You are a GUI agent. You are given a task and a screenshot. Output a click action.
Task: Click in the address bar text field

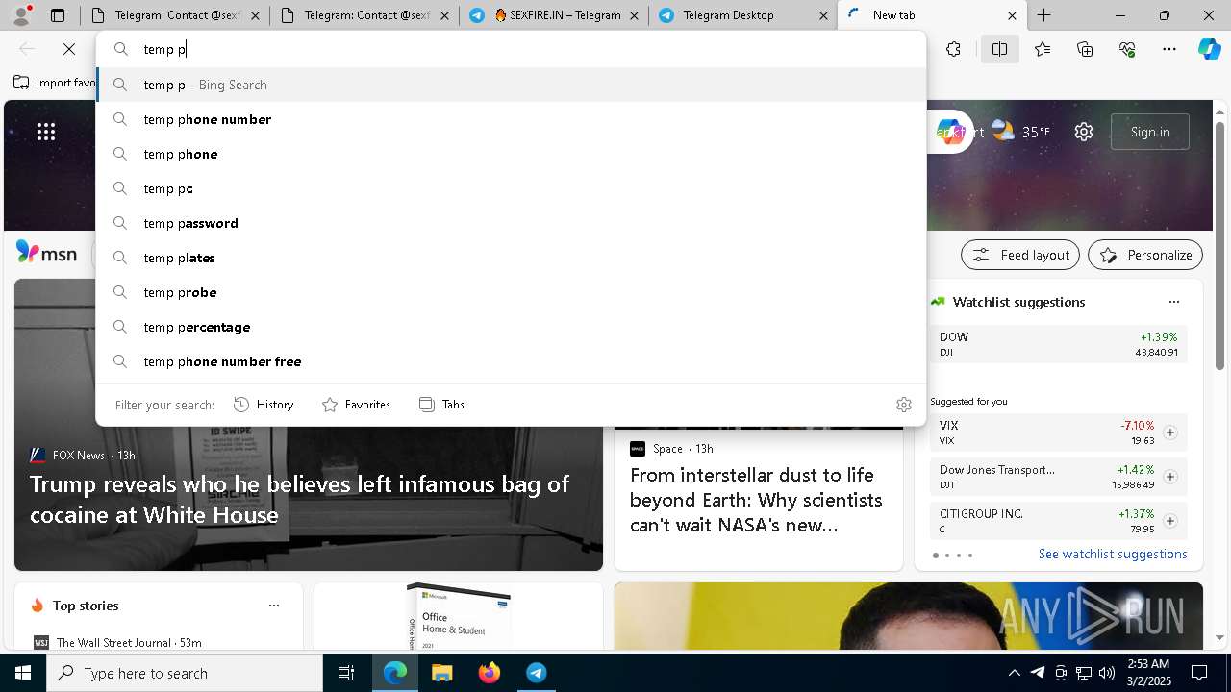pos(511,49)
